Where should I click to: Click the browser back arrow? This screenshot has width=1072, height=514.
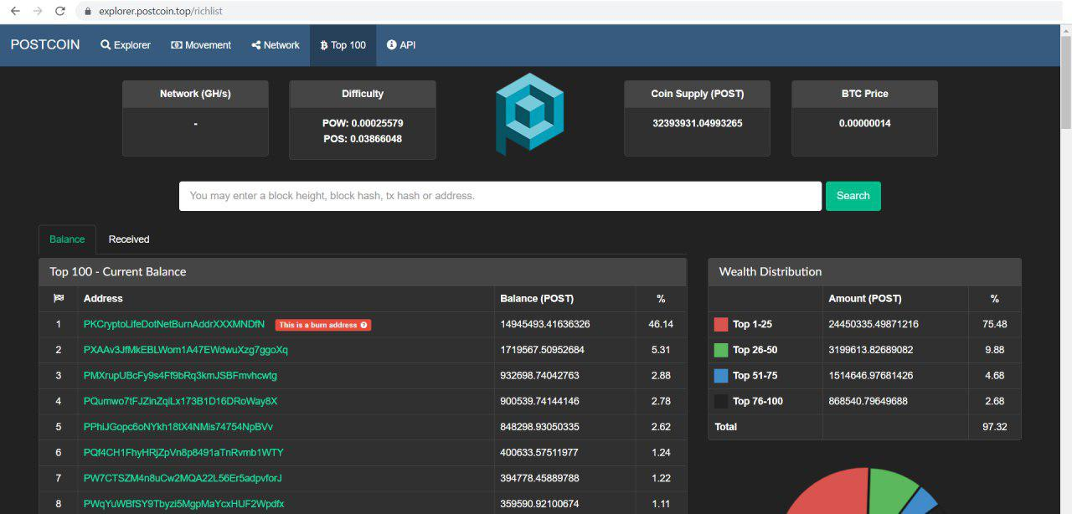coord(15,11)
